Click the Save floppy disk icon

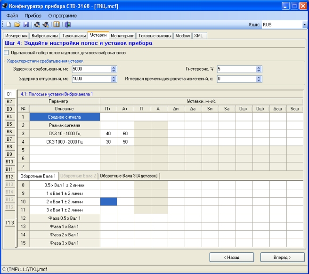point(25,24)
